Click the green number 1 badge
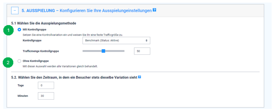Image resolution: width=273 pixels, height=110 pixels. [x=8, y=31]
